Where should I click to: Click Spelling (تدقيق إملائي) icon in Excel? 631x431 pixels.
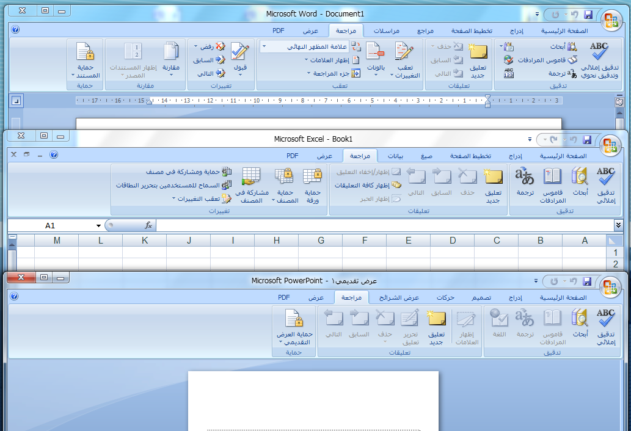(605, 177)
